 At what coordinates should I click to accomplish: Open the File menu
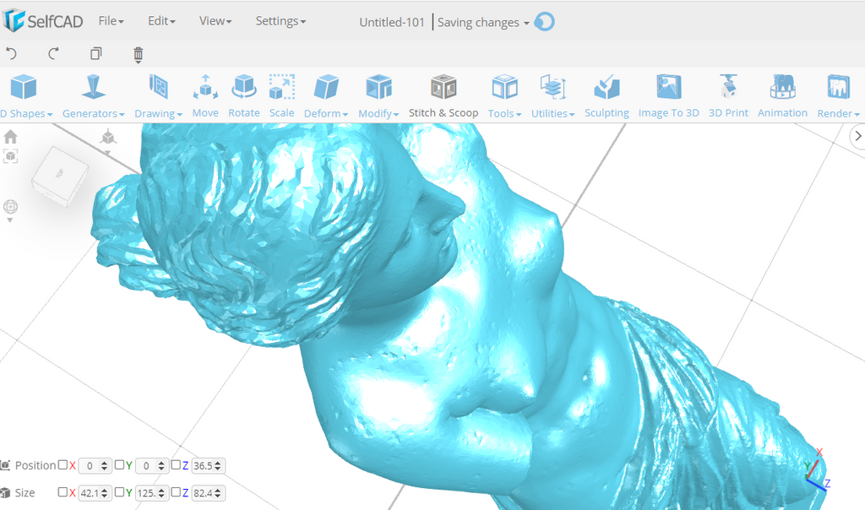point(111,21)
